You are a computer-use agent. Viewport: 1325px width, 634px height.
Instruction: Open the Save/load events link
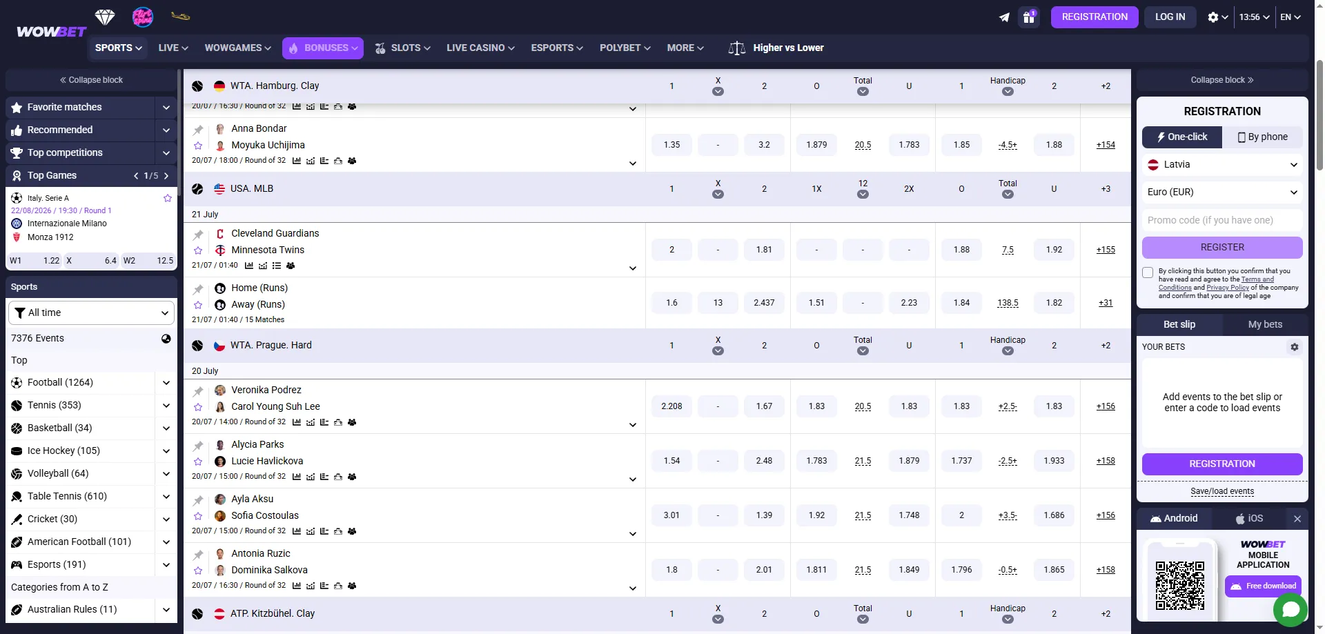[x=1222, y=491]
